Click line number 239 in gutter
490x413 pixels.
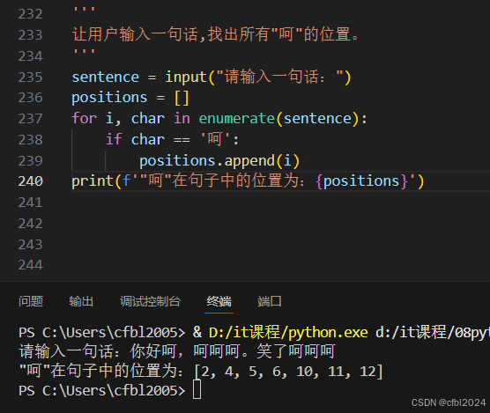(30, 161)
